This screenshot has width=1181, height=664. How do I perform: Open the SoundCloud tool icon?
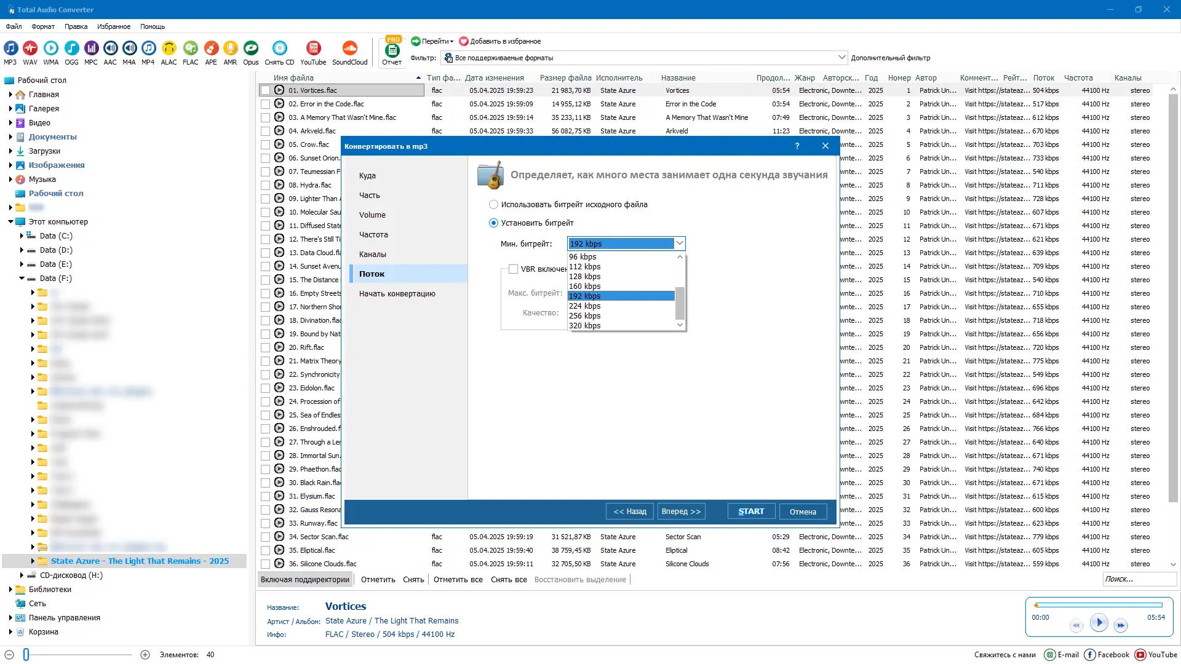[x=349, y=49]
